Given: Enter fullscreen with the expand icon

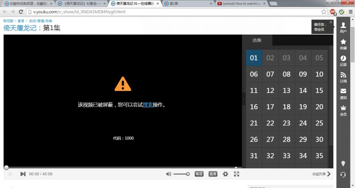Looking at the screenshot, I should point(236,174).
